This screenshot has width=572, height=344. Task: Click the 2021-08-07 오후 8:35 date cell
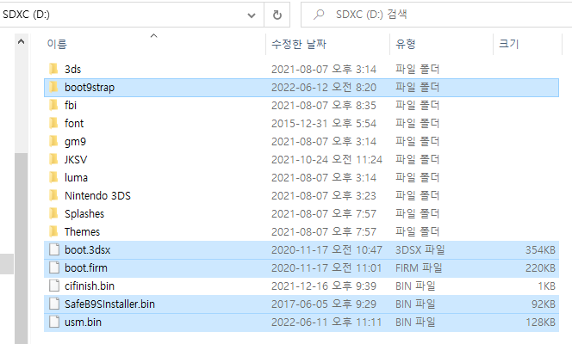(324, 105)
